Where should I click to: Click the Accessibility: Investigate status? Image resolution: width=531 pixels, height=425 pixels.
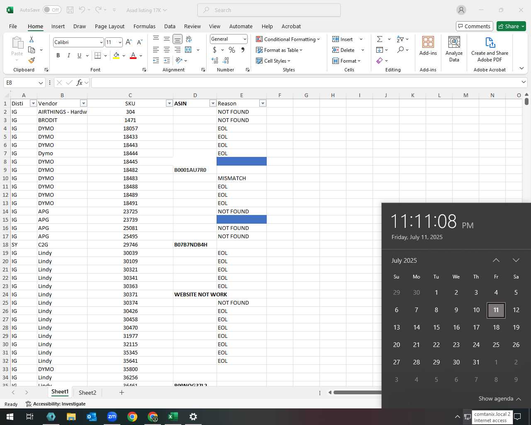pyautogui.click(x=56, y=404)
